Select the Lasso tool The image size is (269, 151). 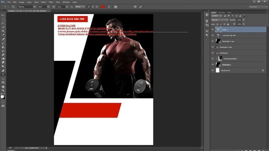[3, 23]
